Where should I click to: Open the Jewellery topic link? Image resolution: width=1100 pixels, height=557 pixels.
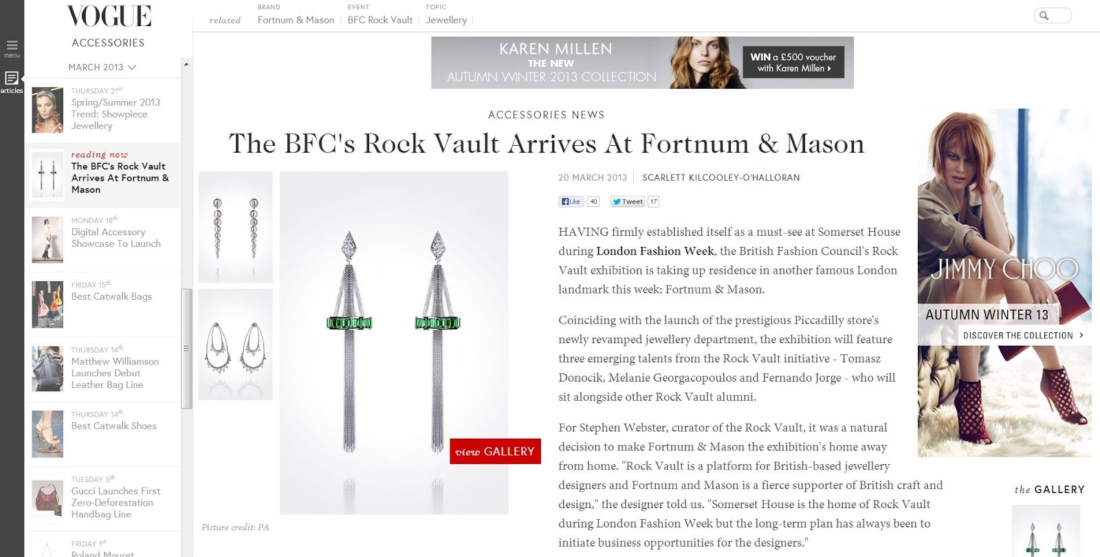[x=446, y=20]
